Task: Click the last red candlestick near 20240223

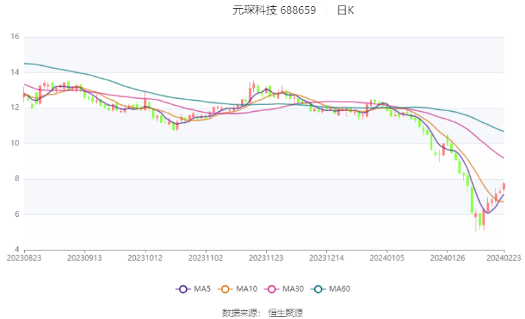Action: 504,187
